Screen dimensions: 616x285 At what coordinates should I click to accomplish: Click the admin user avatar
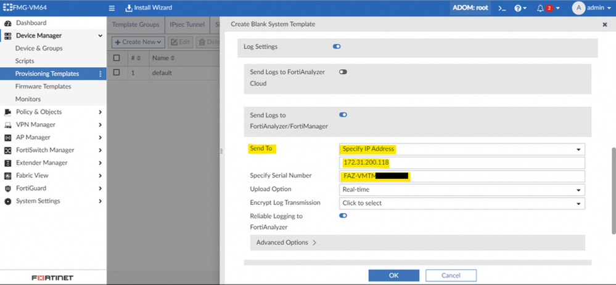coord(578,8)
